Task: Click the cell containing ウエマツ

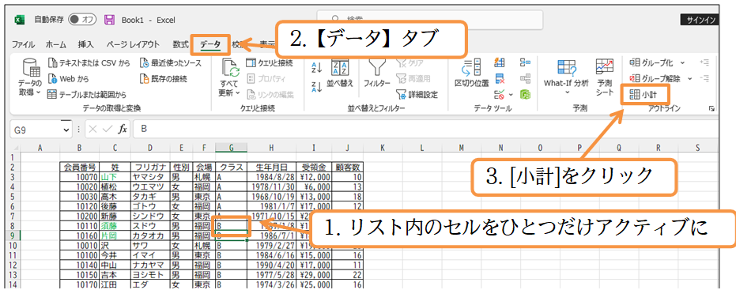Action: (x=149, y=186)
